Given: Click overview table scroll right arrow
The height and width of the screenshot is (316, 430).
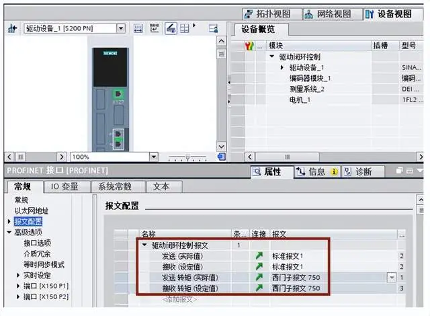Looking at the screenshot, I should point(421,157).
